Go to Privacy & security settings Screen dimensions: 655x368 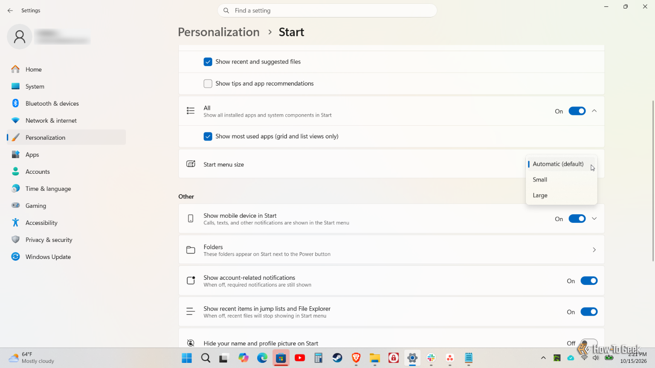[x=67, y=240]
